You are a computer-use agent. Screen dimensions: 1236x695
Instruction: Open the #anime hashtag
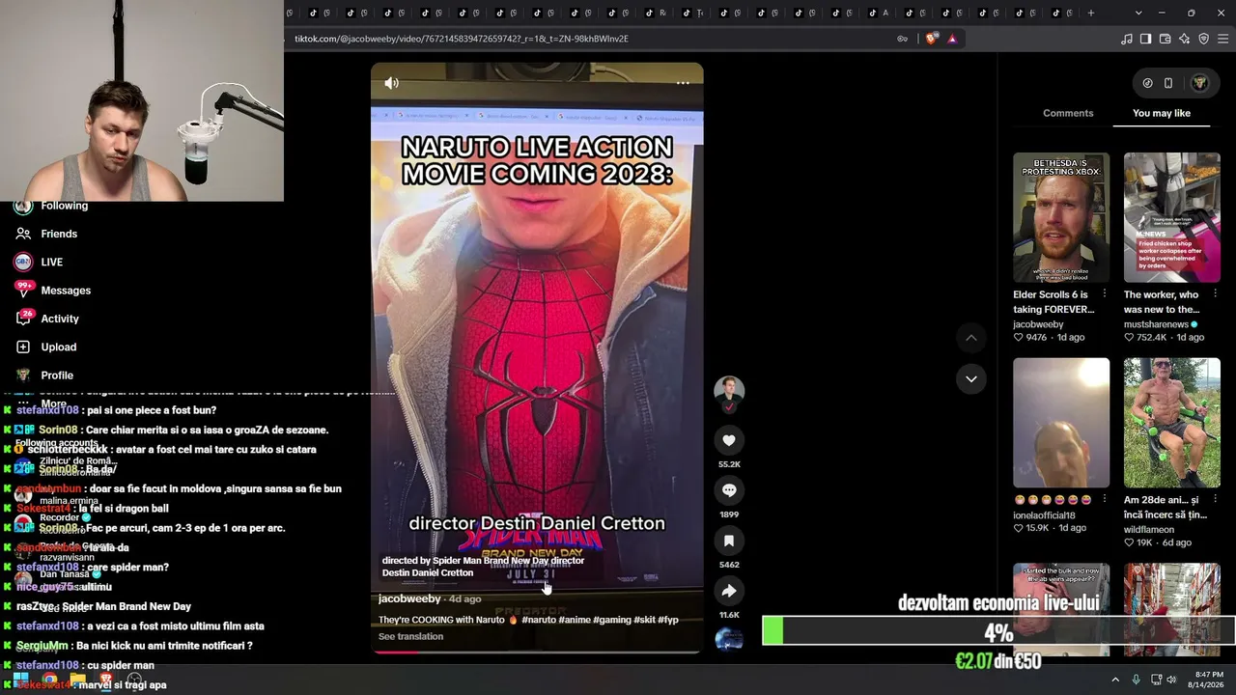(574, 620)
